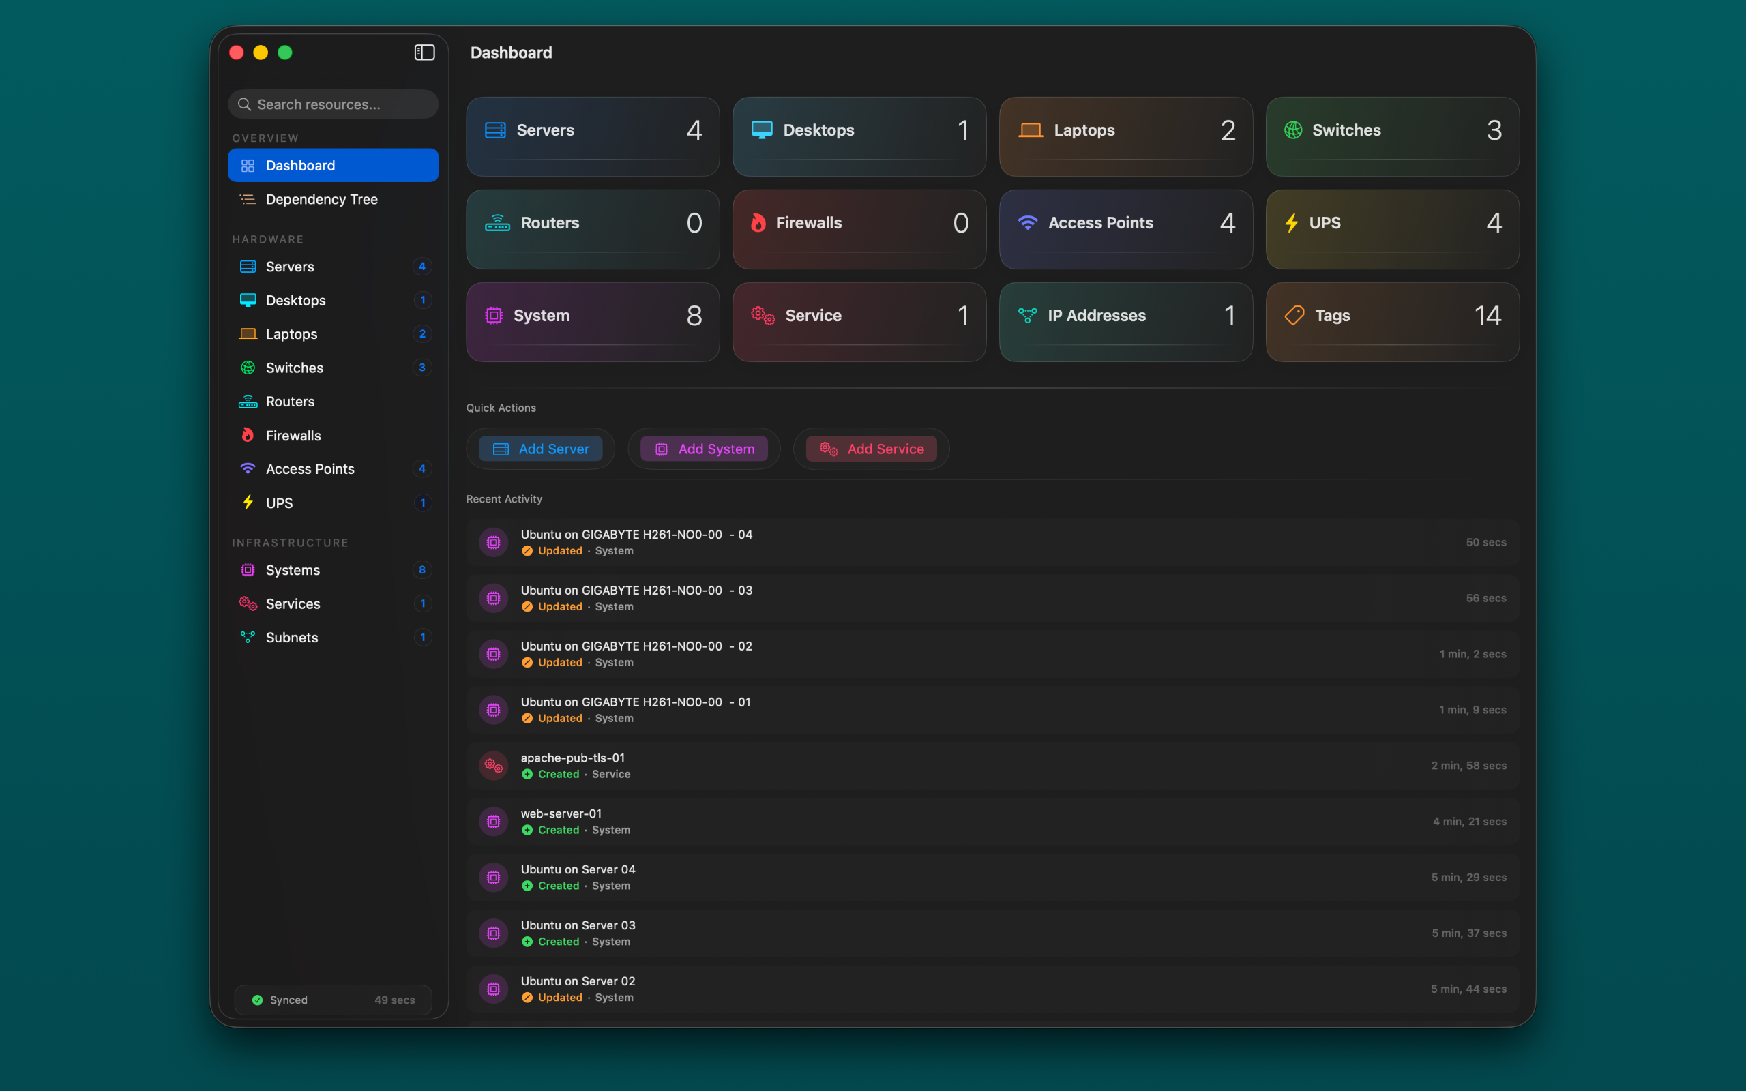Image resolution: width=1746 pixels, height=1091 pixels.
Task: Select the Firewalls flame icon in sidebar
Action: [x=248, y=435]
